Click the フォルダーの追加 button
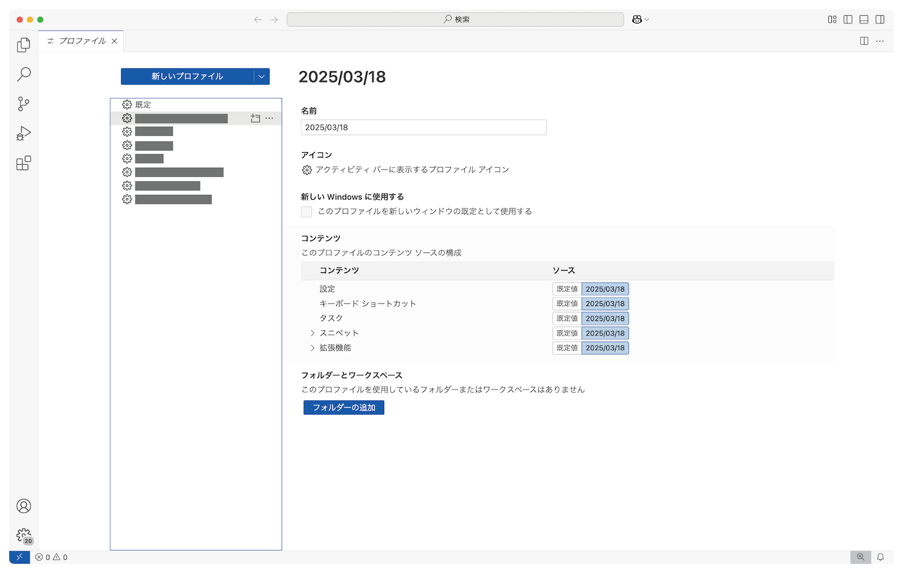 pyautogui.click(x=344, y=408)
